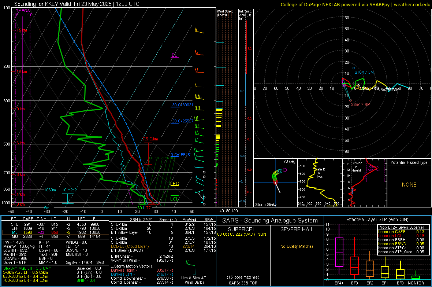Click the CAPE column header
Viewport: 432px width, 287px height.
(x=28, y=219)
